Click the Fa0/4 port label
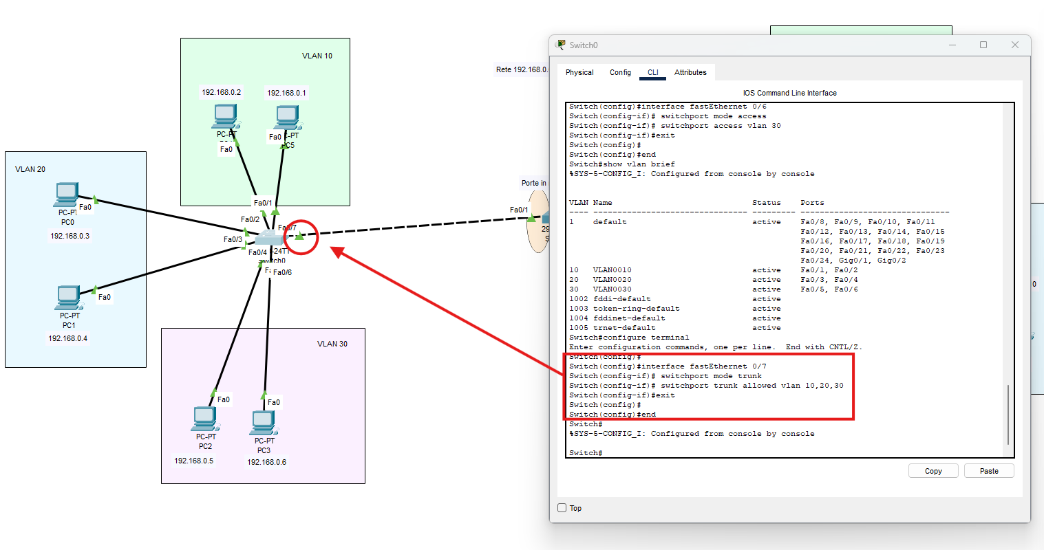 click(x=257, y=252)
